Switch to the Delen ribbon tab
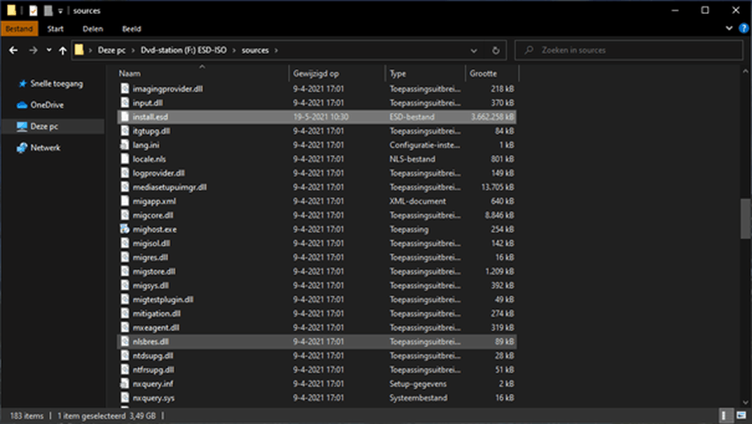The image size is (752, 424). 93,29
